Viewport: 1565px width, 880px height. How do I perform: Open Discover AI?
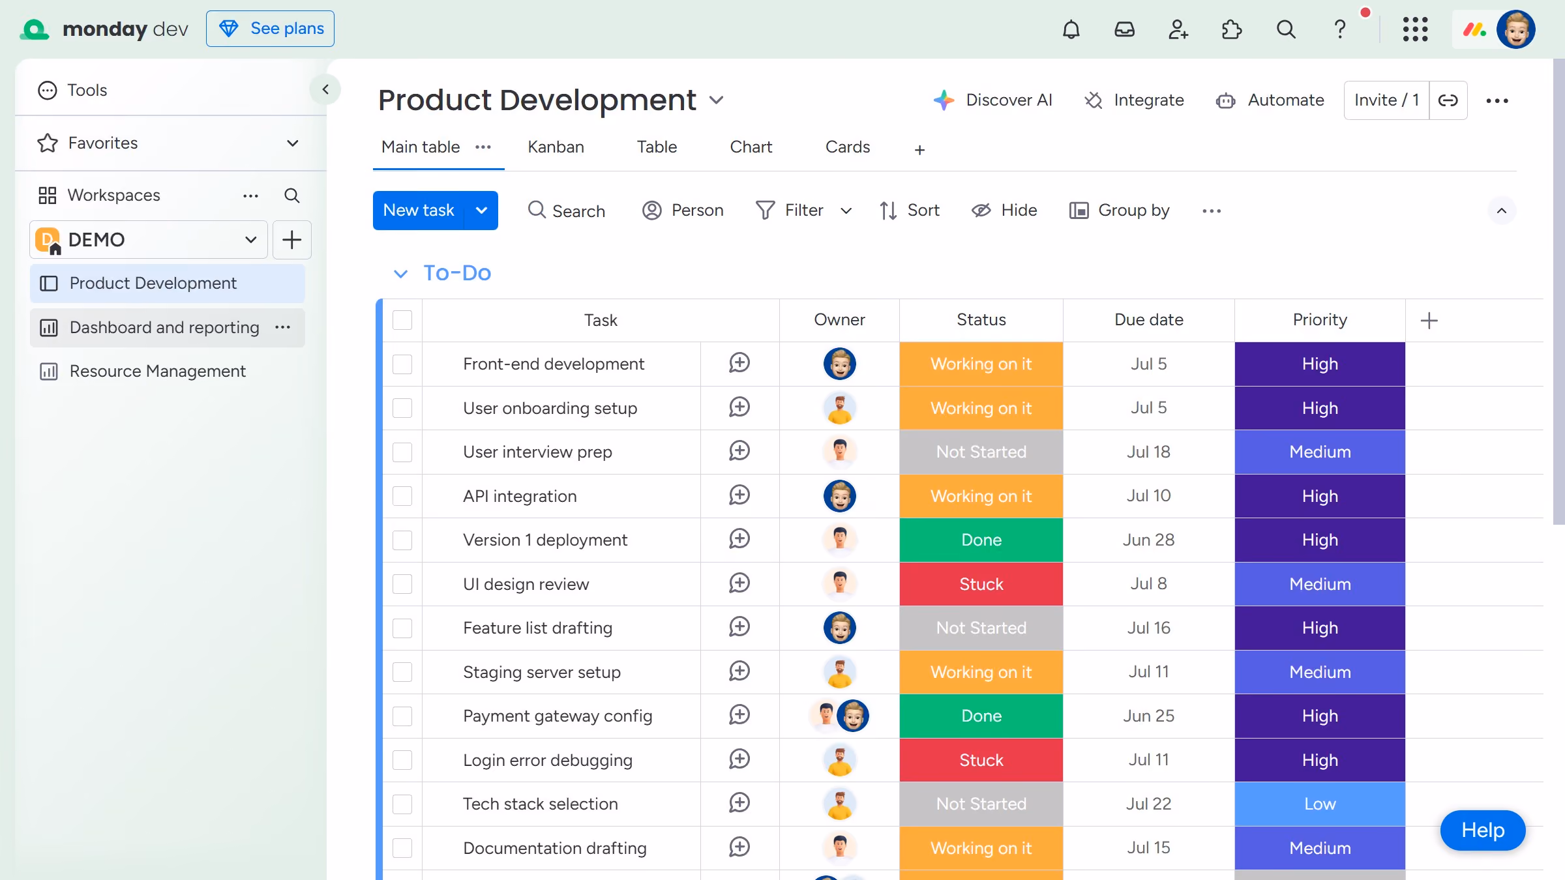992,100
